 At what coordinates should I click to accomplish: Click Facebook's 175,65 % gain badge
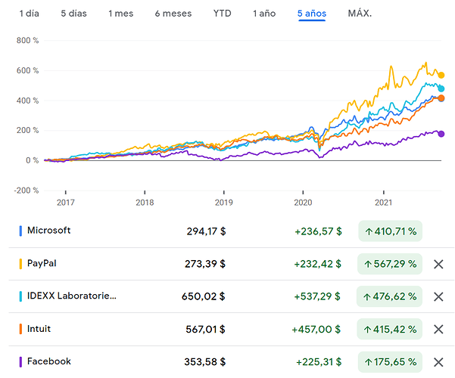[391, 362]
